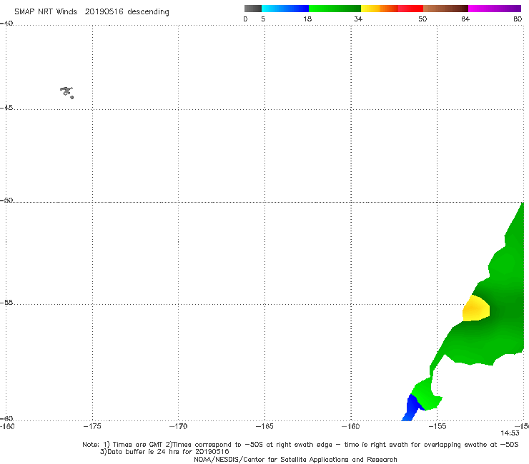Click the longitude label '-175'
The image size is (529, 464).
[x=92, y=427]
